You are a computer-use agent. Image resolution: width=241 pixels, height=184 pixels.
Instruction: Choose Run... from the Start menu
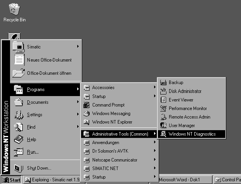click(x=45, y=152)
